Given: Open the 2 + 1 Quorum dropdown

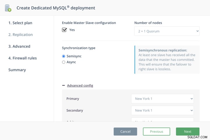Looking at the screenshot, I should point(167,31).
